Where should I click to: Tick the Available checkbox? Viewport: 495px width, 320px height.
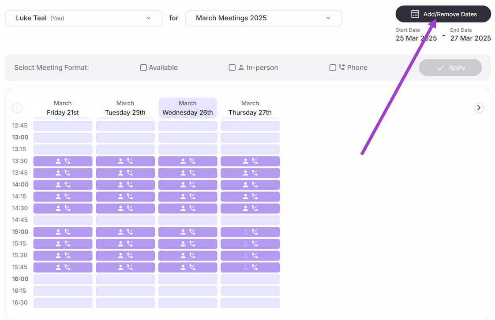143,67
